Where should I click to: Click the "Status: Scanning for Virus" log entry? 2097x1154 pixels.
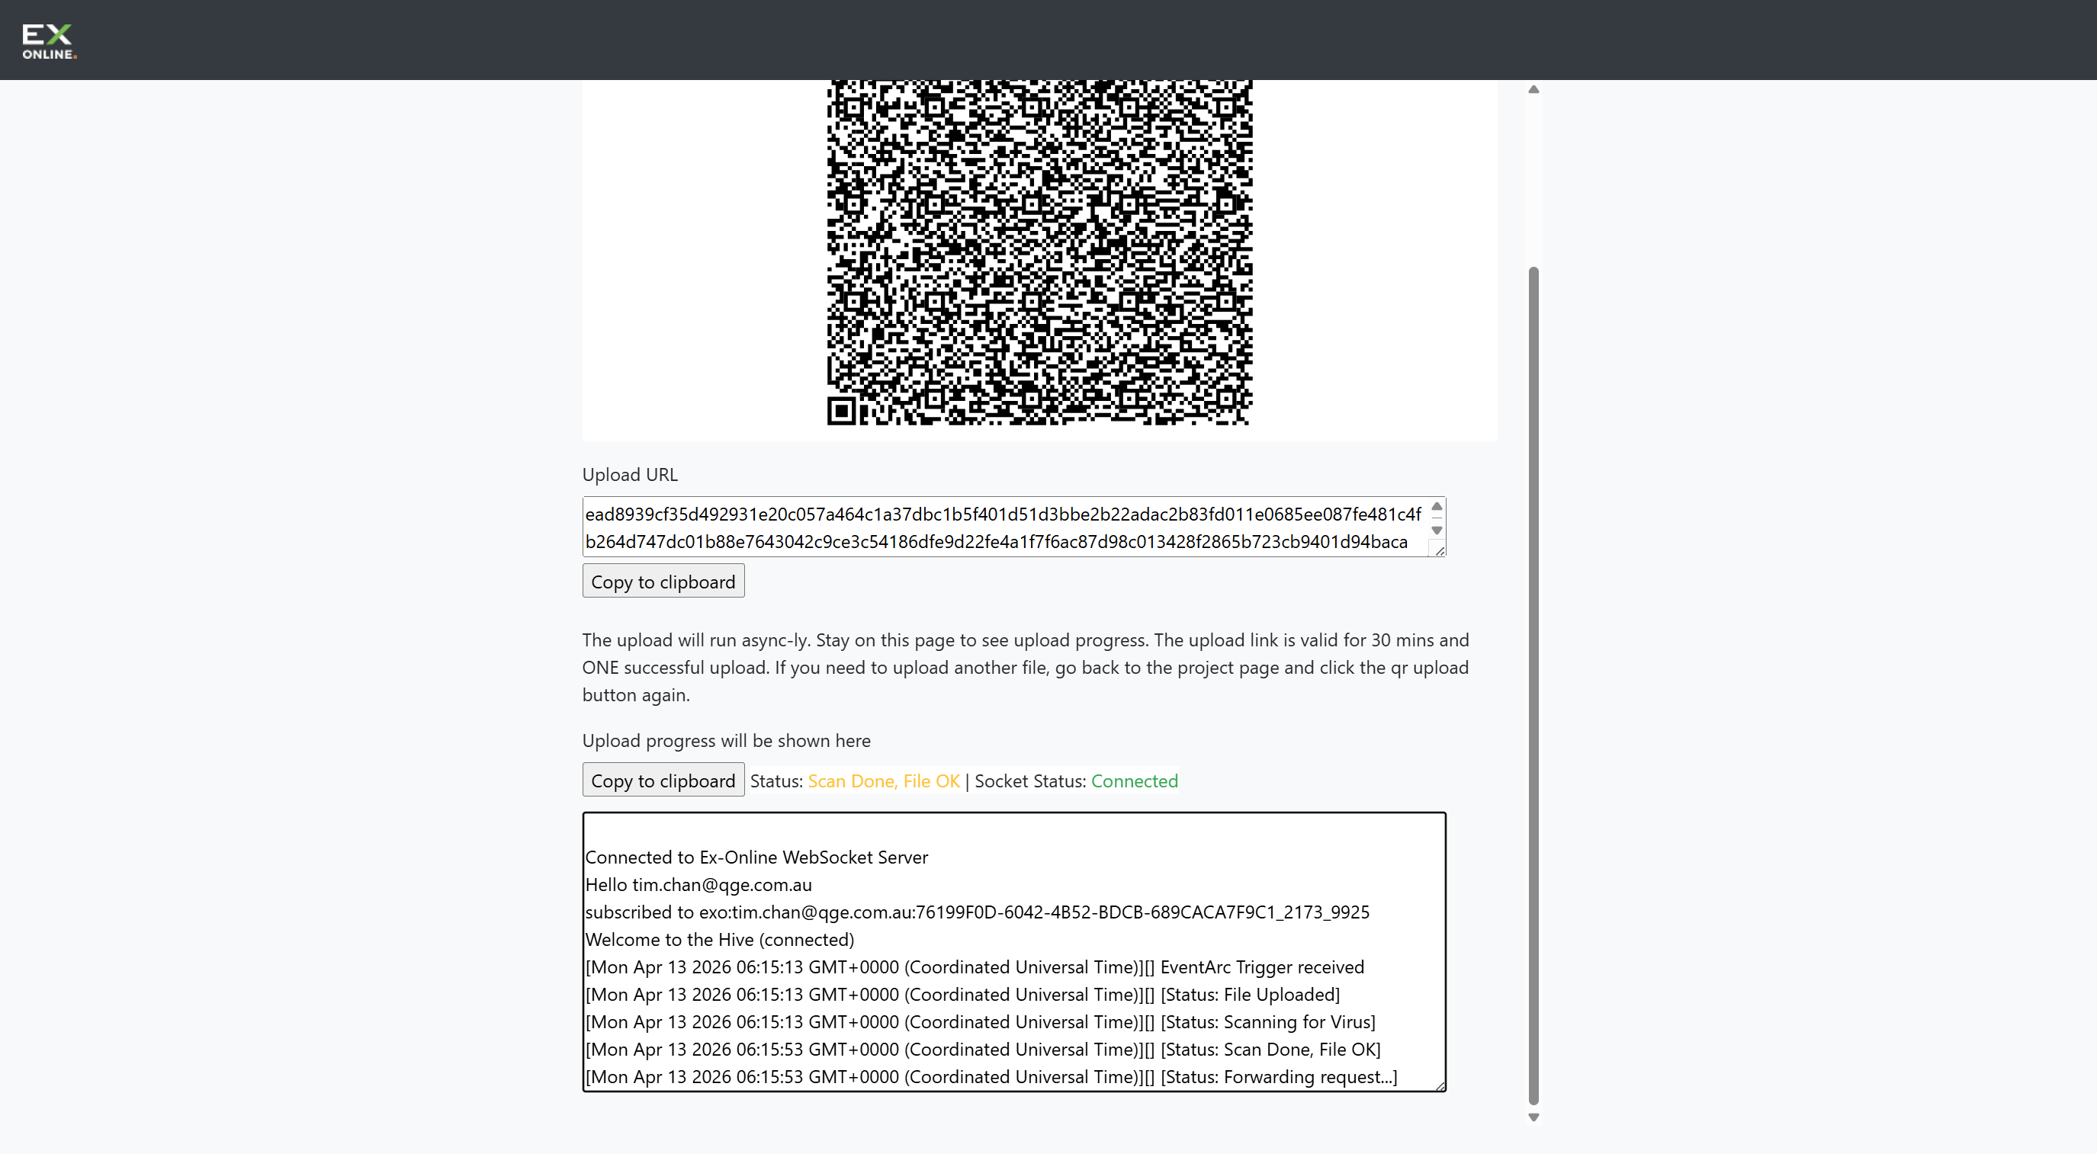[980, 1021]
